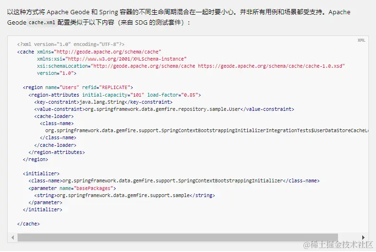Click the opening <initializer> tag
Image resolution: width=376 pixels, height=252 pixels.
point(41,173)
